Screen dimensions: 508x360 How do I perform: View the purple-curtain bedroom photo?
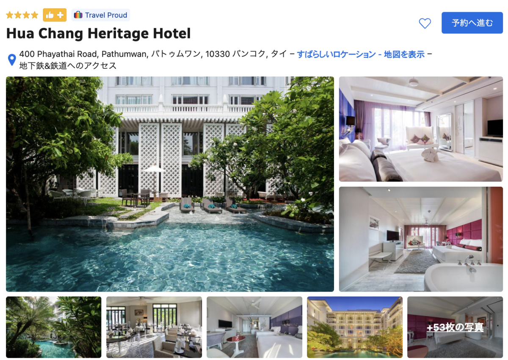[421, 129]
